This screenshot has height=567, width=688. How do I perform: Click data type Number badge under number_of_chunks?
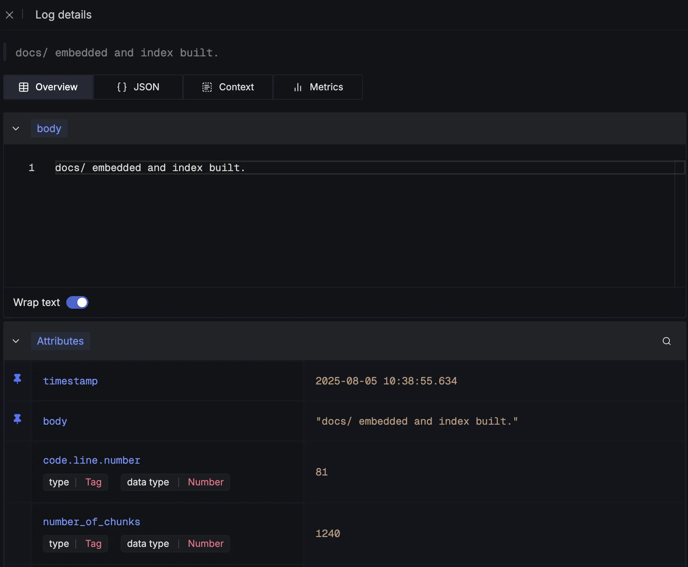[x=175, y=544]
